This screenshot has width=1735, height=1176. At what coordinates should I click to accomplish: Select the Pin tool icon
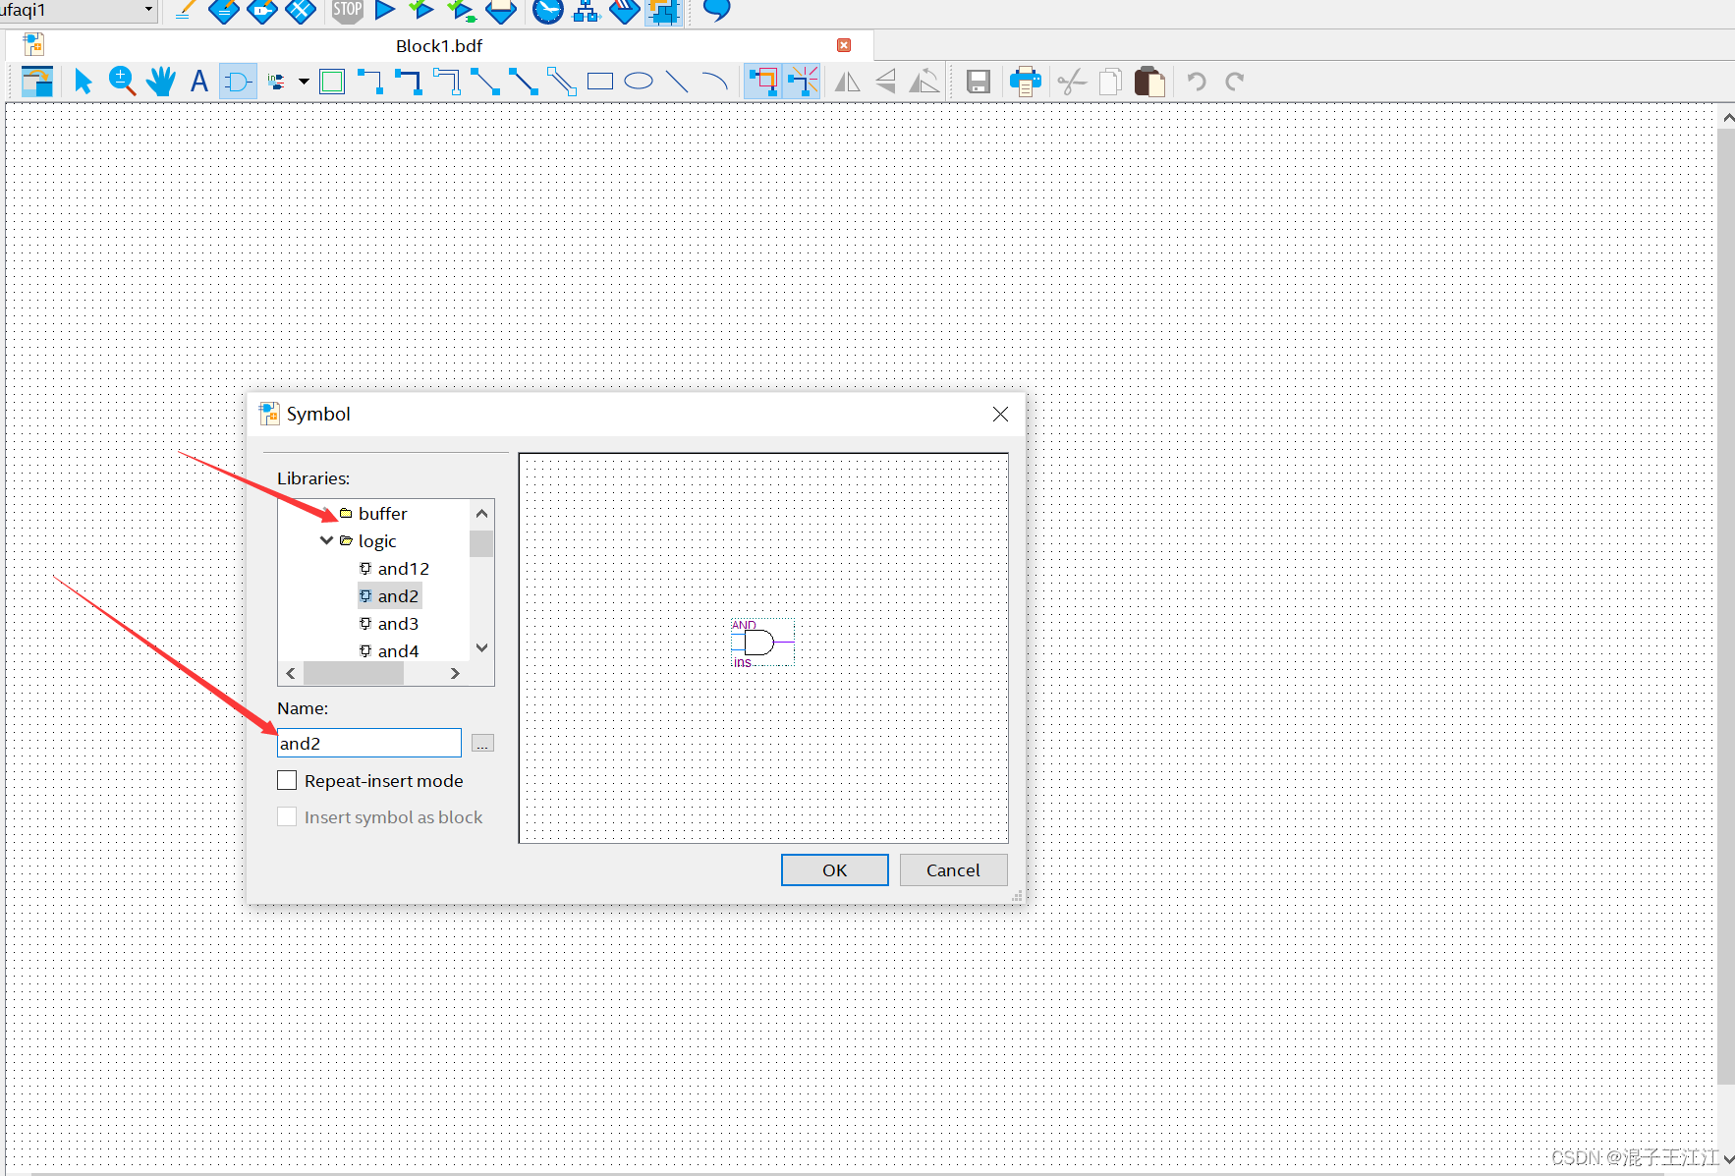[278, 82]
